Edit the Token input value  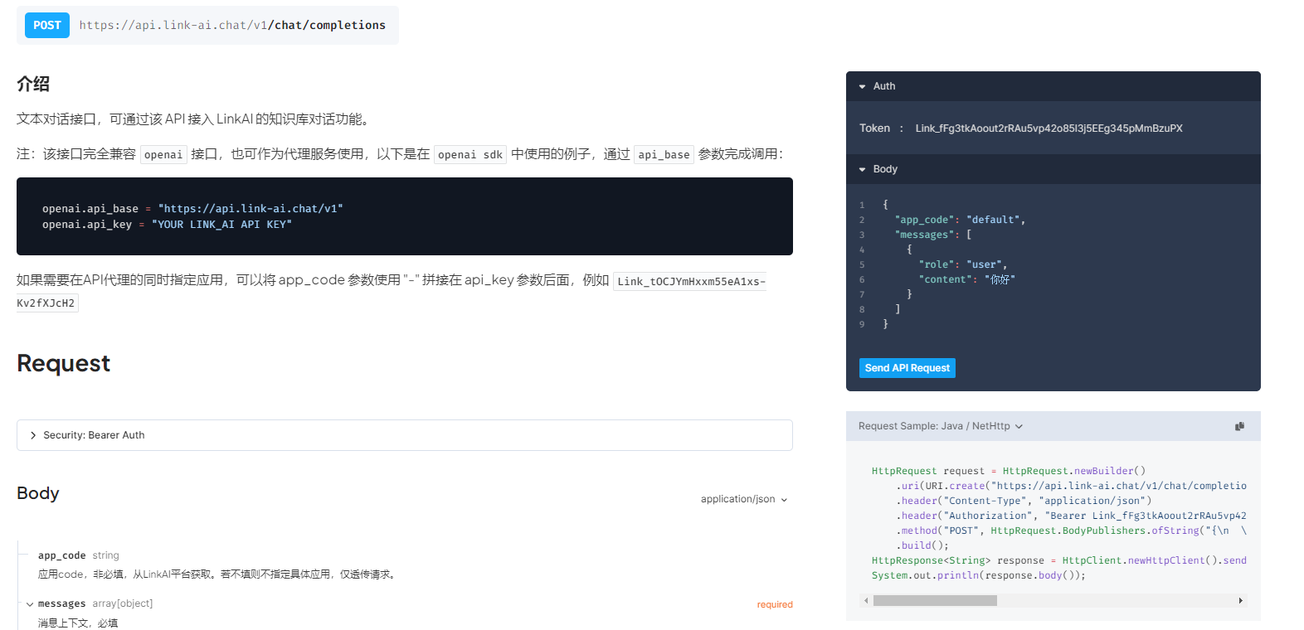pyautogui.click(x=1049, y=128)
